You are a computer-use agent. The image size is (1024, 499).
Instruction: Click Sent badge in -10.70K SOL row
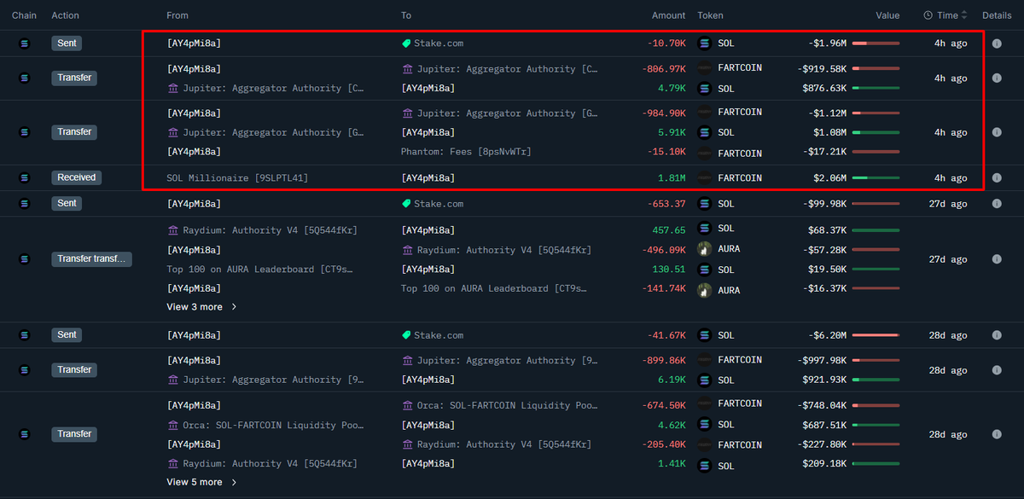(x=67, y=43)
